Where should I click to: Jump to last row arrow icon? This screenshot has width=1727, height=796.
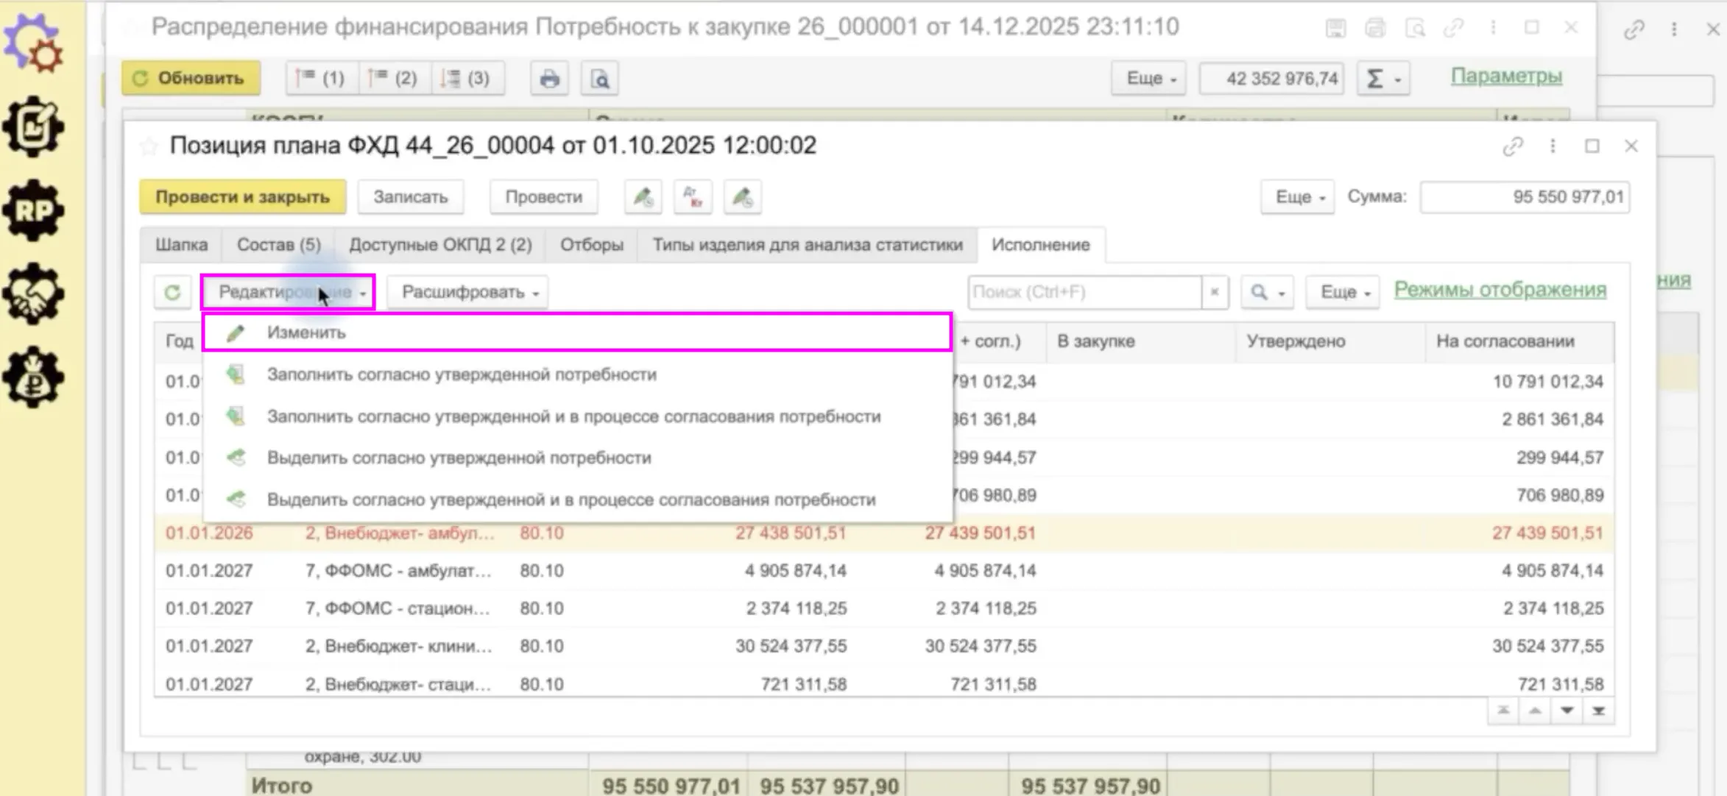[x=1598, y=711]
